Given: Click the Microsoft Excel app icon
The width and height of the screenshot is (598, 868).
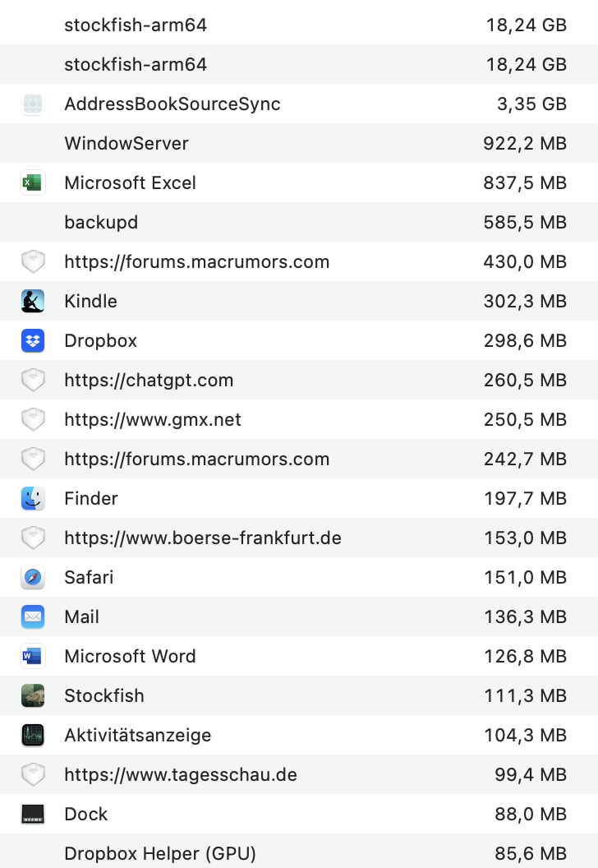Looking at the screenshot, I should [33, 182].
